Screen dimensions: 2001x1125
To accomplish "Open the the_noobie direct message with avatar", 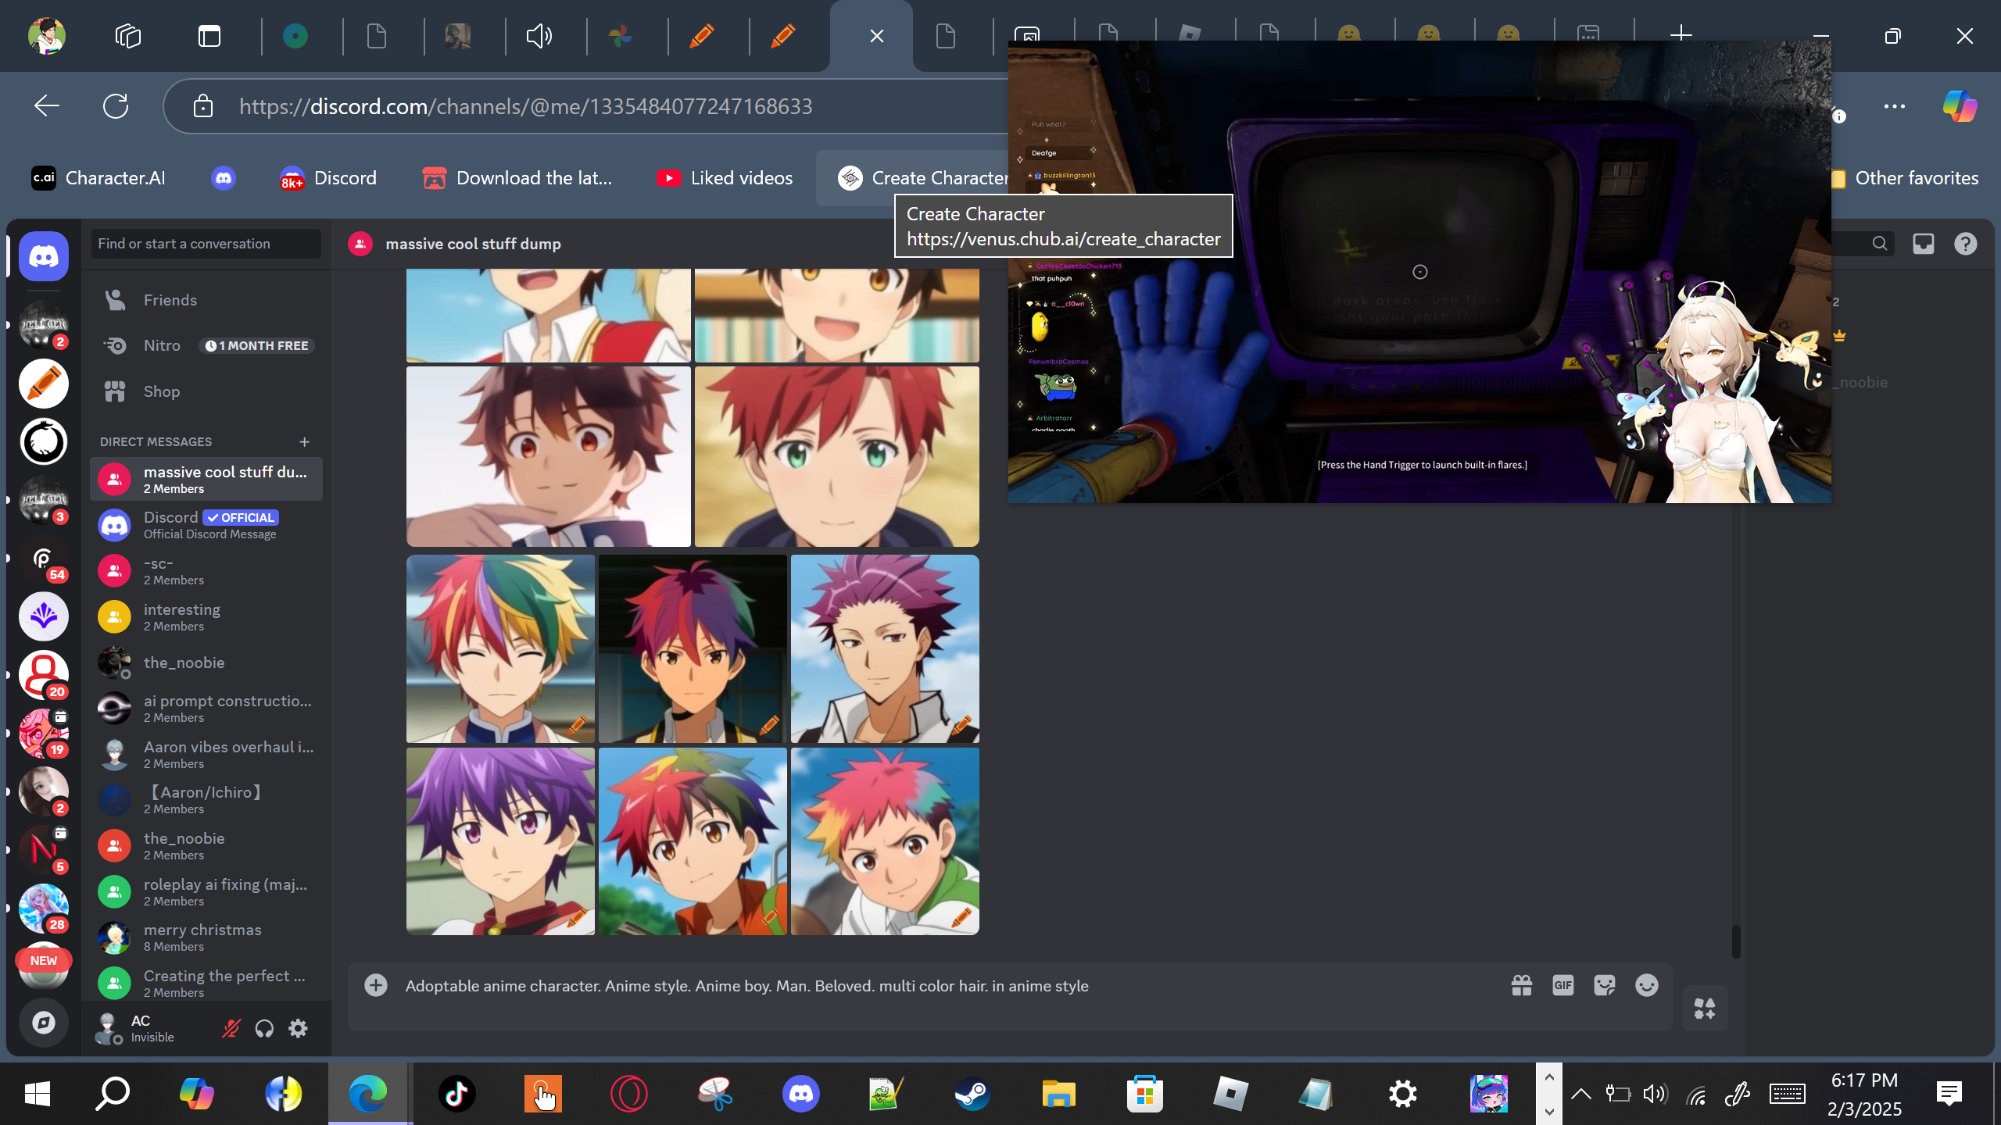I will (206, 662).
